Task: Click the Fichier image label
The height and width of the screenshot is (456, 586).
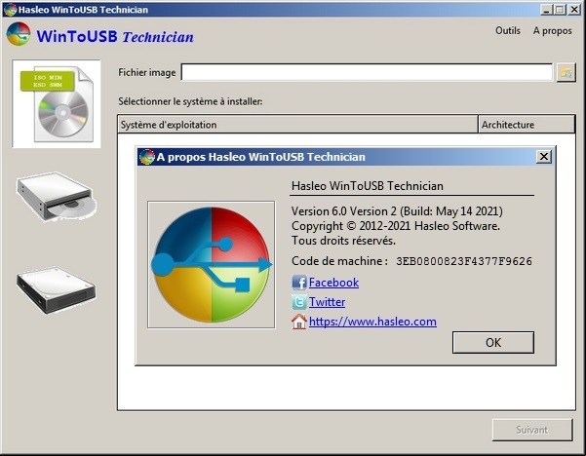Action: pyautogui.click(x=147, y=72)
